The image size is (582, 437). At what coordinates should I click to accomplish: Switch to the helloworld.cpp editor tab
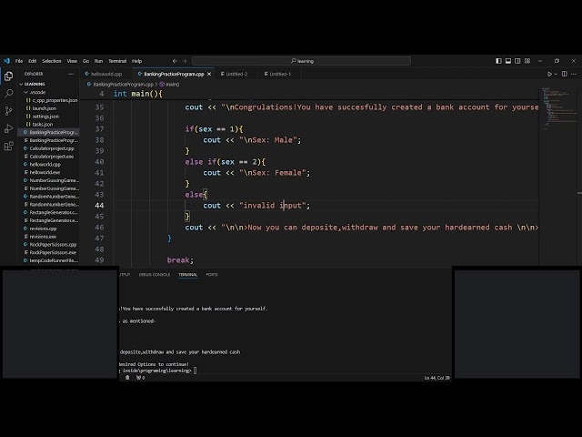(x=105, y=74)
